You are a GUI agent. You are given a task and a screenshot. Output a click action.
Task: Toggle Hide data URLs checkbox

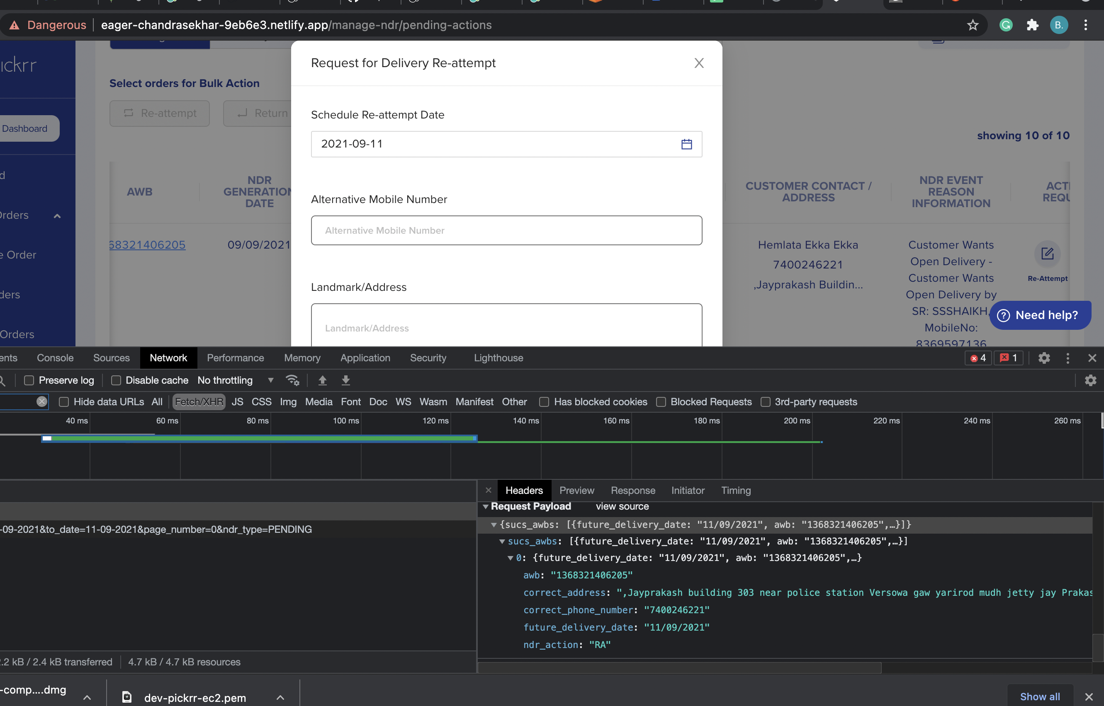point(64,401)
